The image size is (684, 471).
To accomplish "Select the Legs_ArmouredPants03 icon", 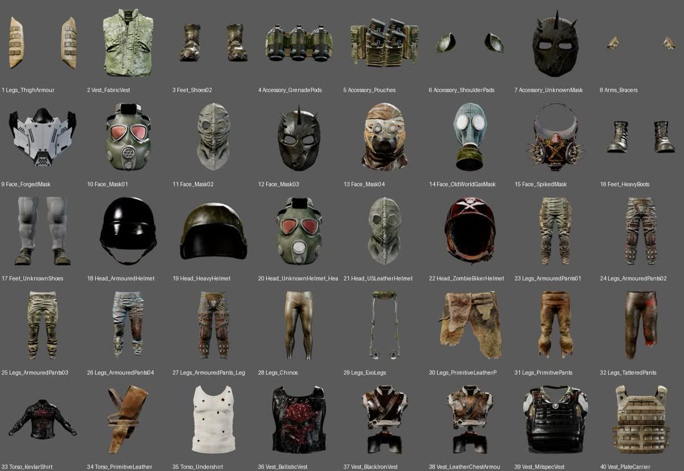I will [x=43, y=324].
